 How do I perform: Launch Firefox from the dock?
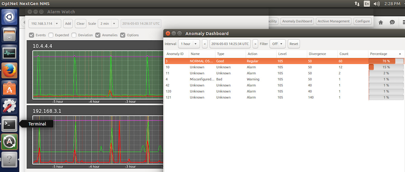pos(10,71)
